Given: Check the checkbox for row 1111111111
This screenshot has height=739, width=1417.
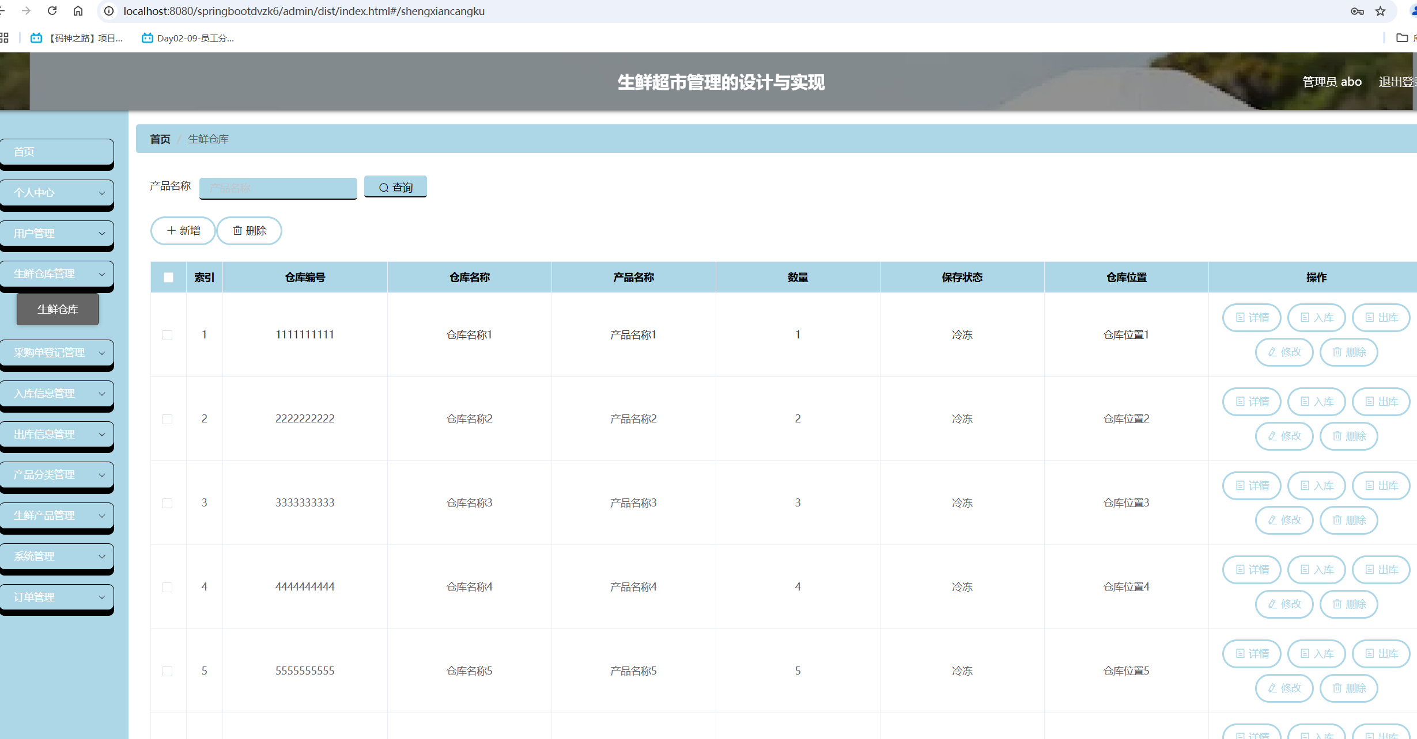Looking at the screenshot, I should click(167, 335).
